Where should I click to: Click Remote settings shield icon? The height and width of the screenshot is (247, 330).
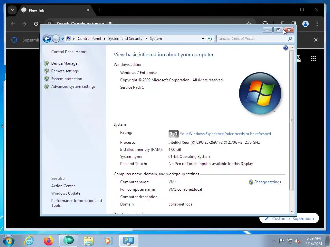[x=46, y=71]
